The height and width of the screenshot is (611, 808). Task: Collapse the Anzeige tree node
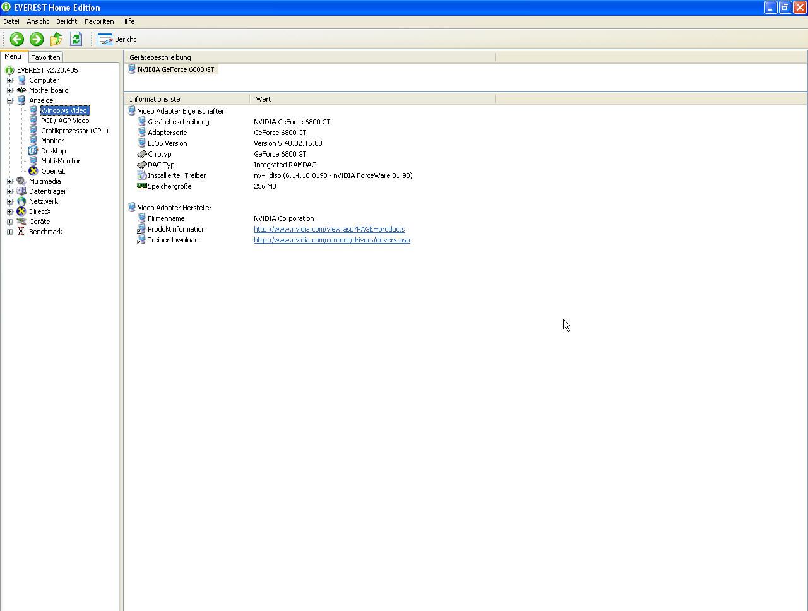pyautogui.click(x=9, y=100)
